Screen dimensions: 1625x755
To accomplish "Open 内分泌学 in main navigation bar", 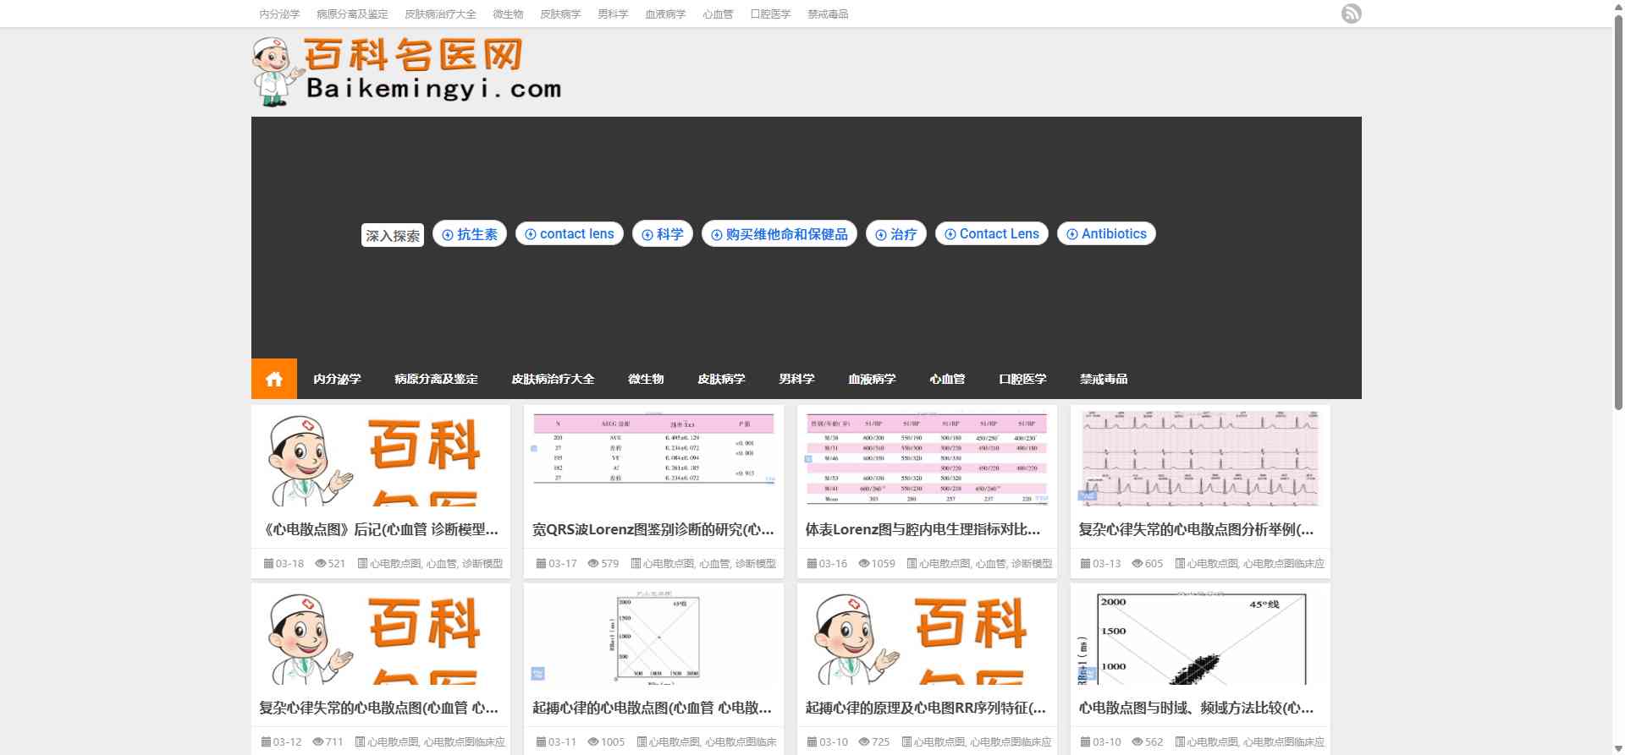I will 337,380.
